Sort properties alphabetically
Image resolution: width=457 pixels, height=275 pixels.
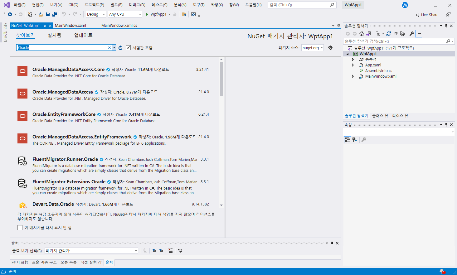[355, 140]
